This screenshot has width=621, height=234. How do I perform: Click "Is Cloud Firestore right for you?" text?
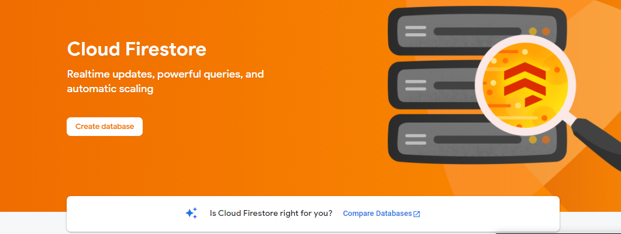[x=271, y=214]
